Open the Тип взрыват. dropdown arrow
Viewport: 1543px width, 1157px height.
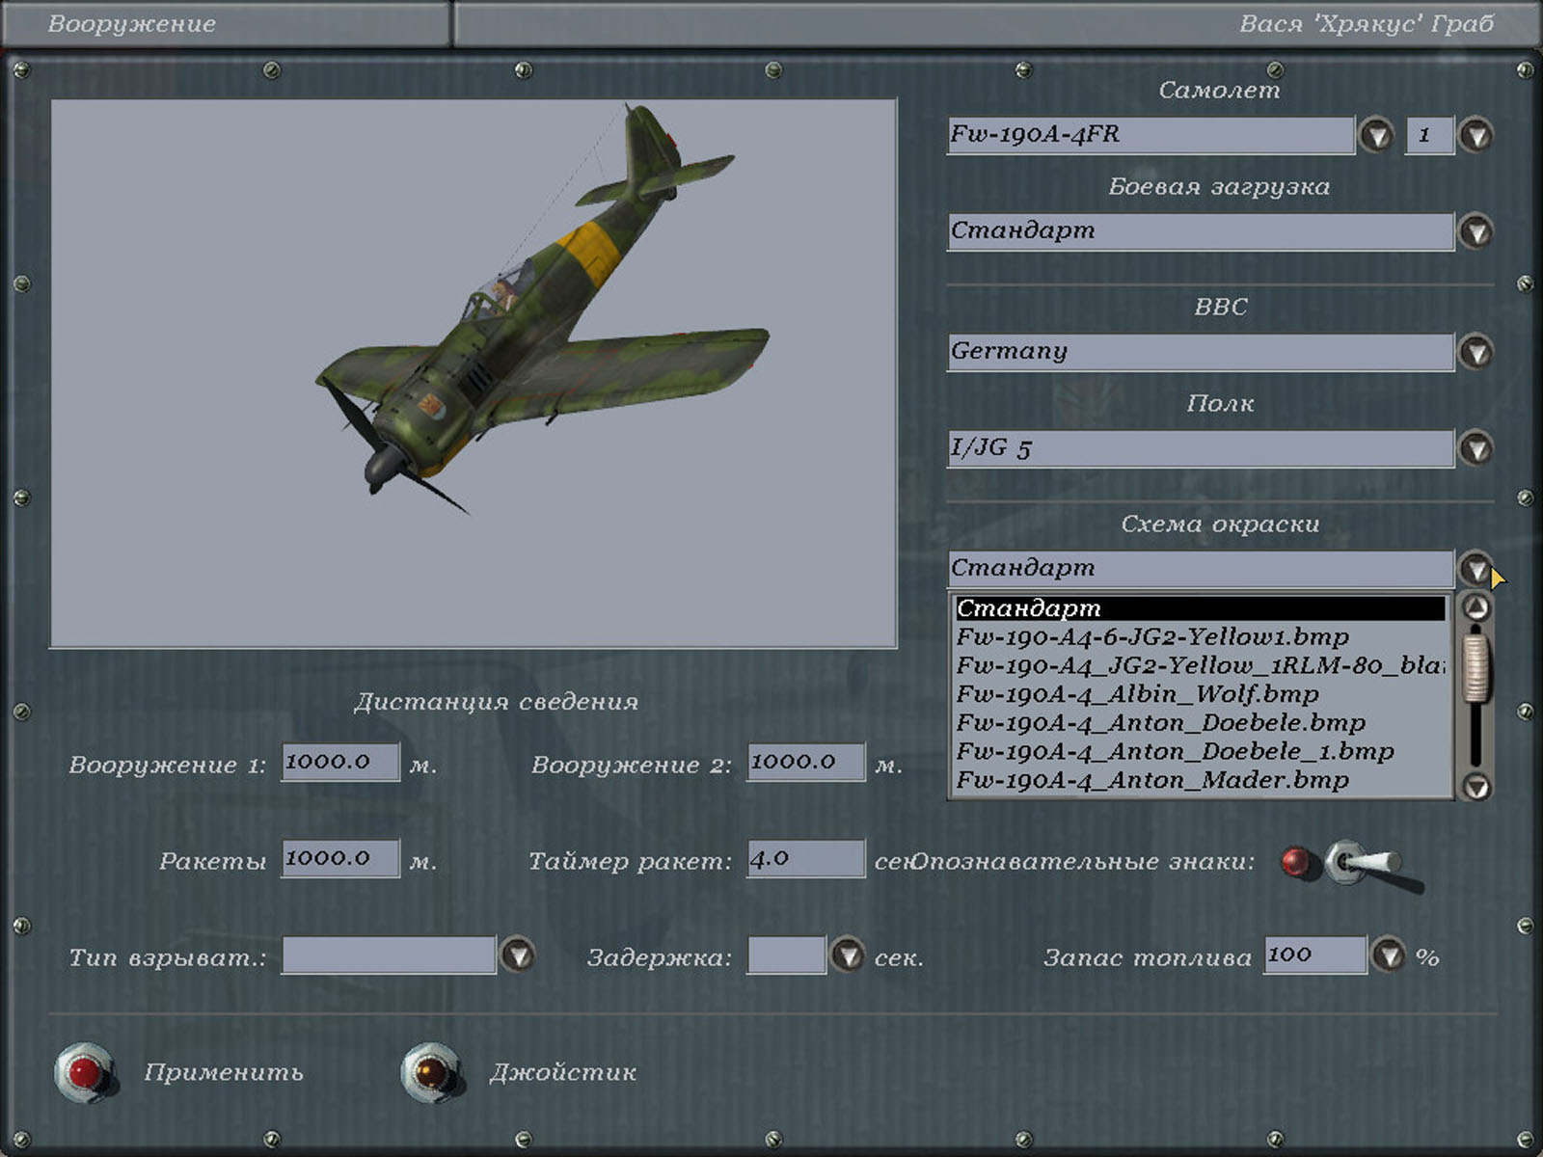tap(518, 955)
